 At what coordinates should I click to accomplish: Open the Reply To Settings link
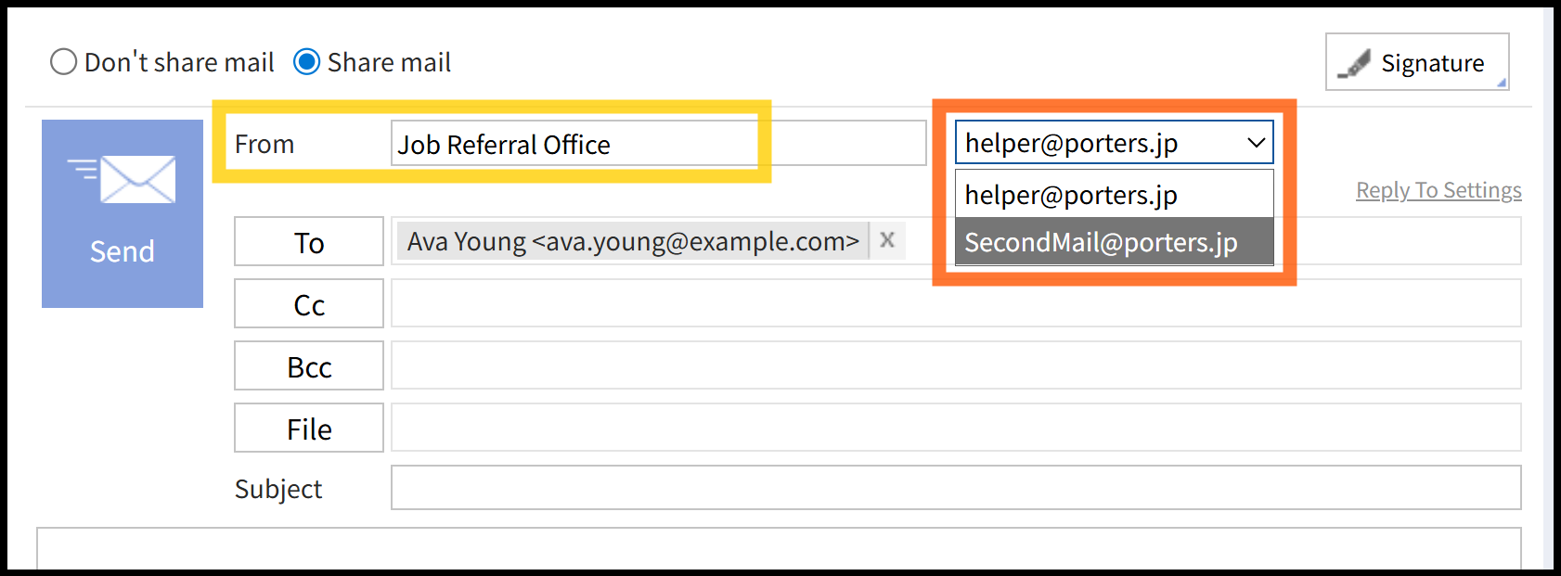pos(1438,190)
